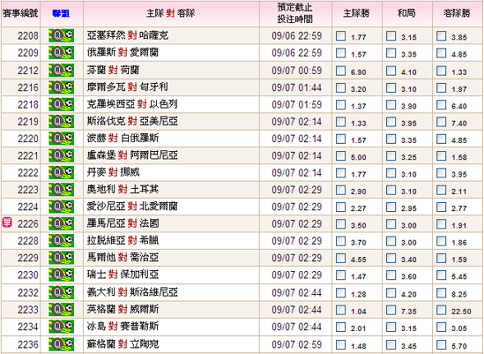This screenshot has height=354, width=484.
Task: Click match number 2230
Action: (28, 275)
